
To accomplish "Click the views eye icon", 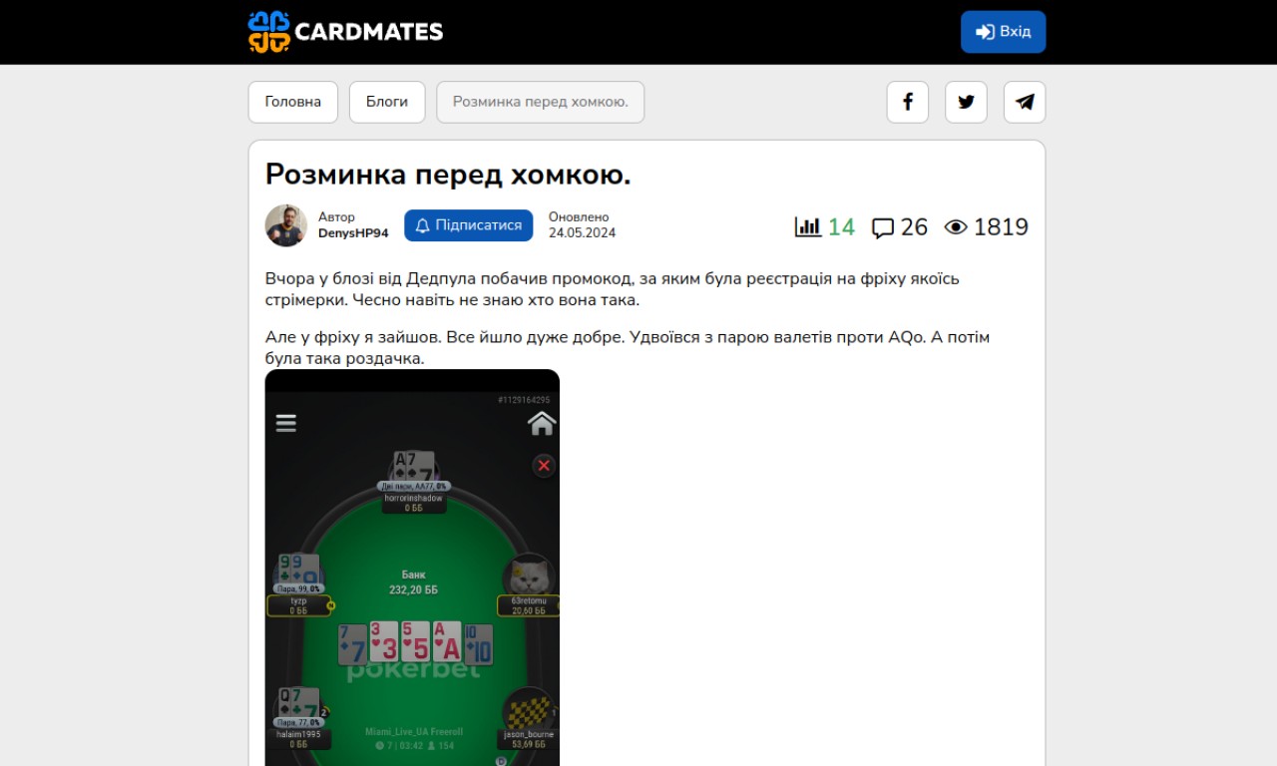I will (956, 227).
